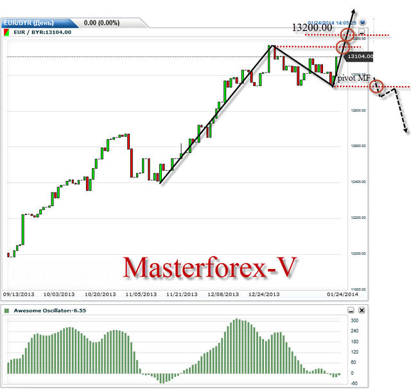Click the 11800.00 price axis label

tap(358, 290)
